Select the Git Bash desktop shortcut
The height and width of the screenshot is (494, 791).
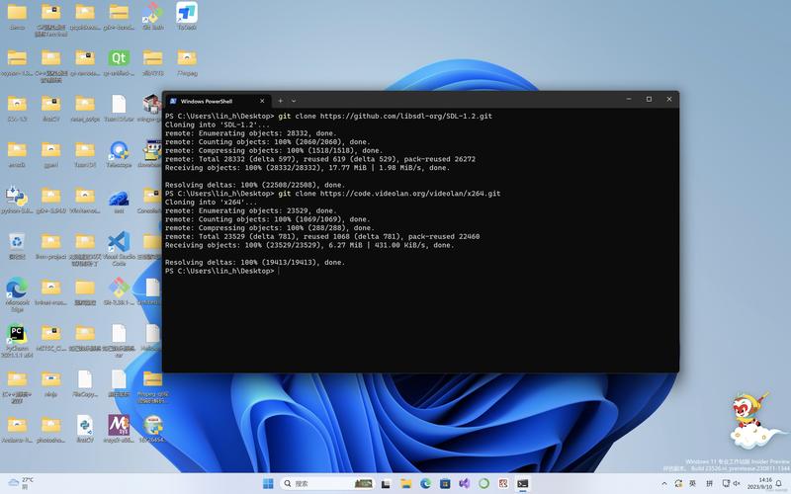(x=152, y=16)
